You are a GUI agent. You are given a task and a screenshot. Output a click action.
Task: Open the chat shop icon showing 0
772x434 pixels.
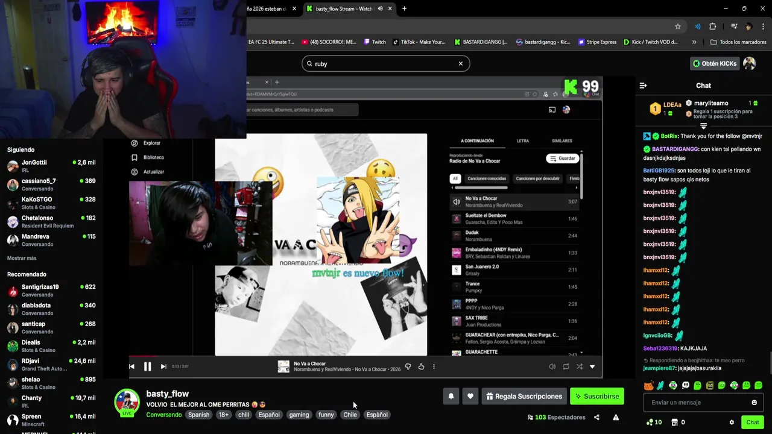click(678, 423)
